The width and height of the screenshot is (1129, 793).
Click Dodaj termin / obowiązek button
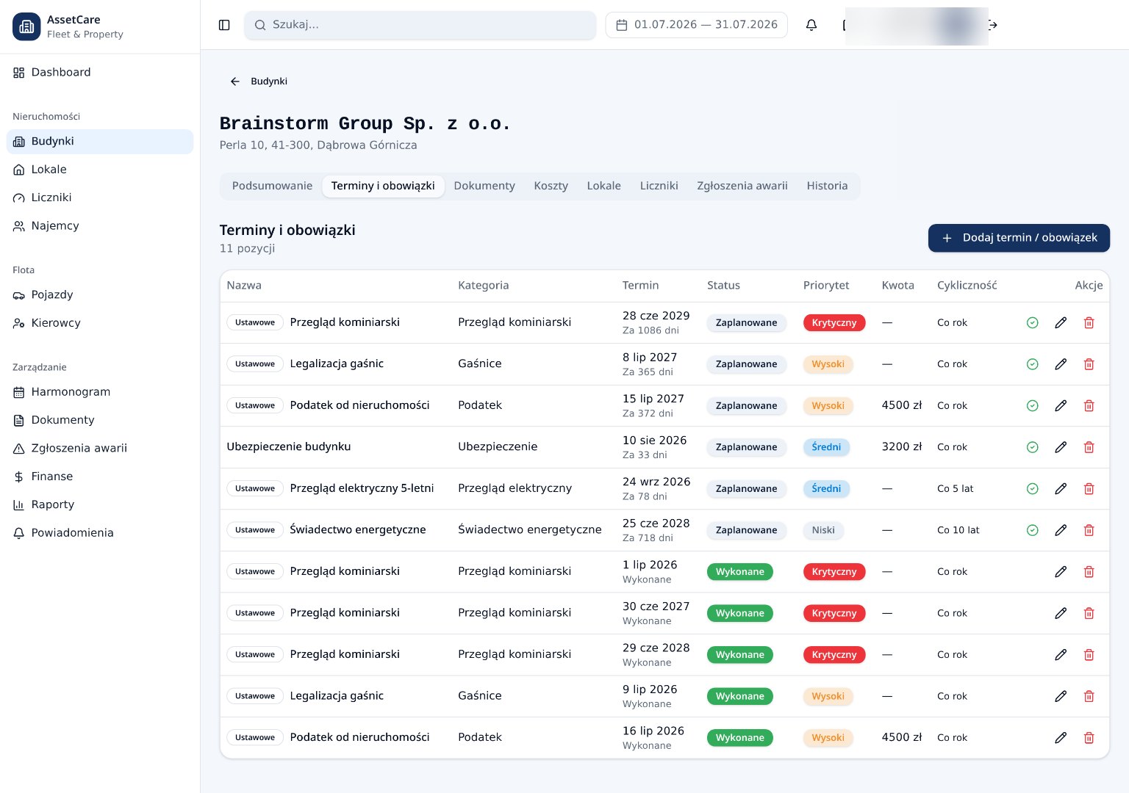pyautogui.click(x=1019, y=238)
